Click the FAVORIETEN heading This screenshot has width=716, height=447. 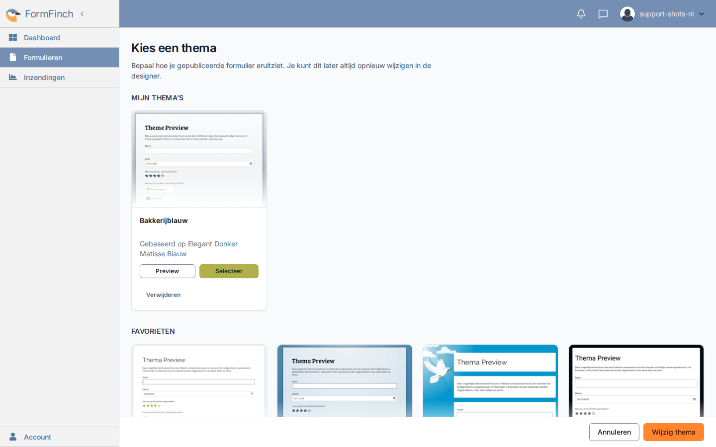click(x=153, y=331)
